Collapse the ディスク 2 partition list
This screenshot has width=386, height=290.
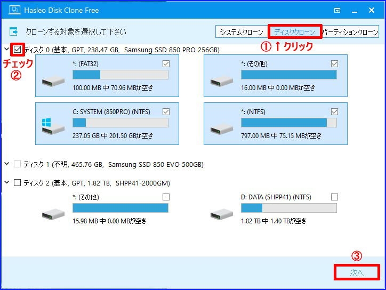6,182
